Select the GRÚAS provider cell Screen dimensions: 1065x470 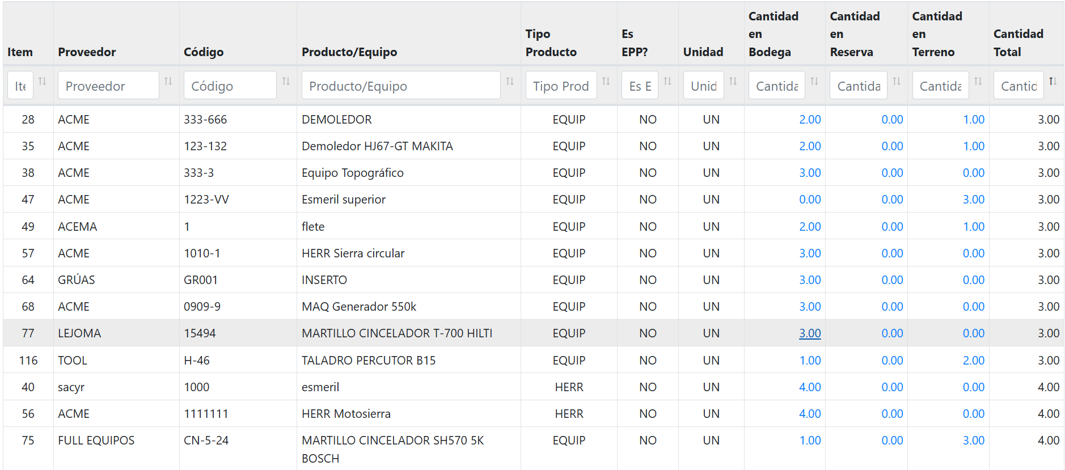coord(116,280)
